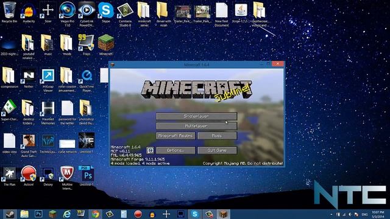Image resolution: width=390 pixels, height=219 pixels.
Task: Open Minecraft Options menu
Action: 176,150
